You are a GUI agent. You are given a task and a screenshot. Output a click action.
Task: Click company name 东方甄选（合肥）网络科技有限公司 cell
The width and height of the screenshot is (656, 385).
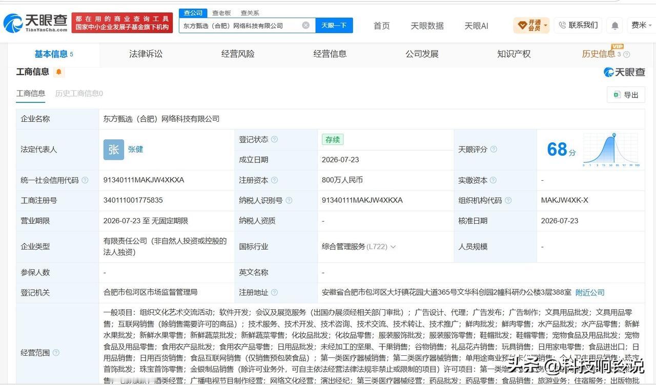coord(161,119)
